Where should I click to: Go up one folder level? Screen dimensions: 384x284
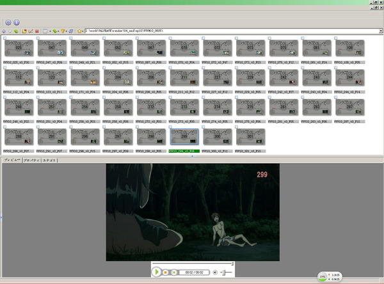16,31
